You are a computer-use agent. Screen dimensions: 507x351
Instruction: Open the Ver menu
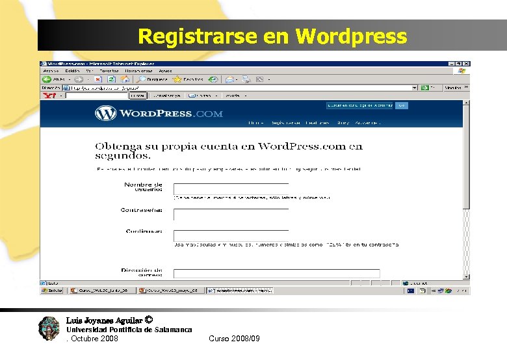coord(89,71)
